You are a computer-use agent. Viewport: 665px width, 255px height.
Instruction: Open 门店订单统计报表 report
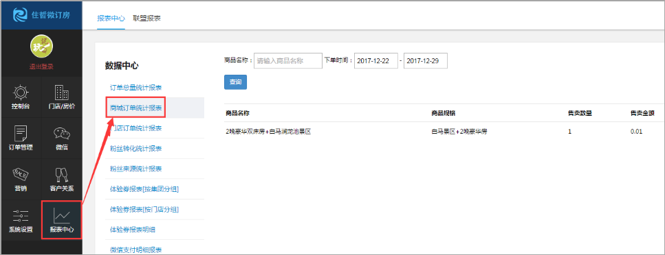135,128
